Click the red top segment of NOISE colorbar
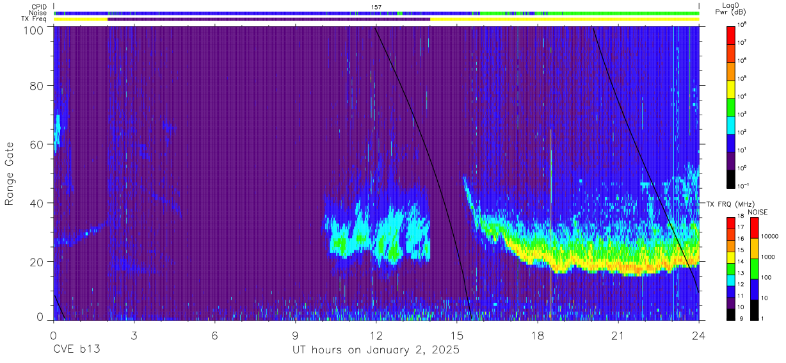Screen dimensions: 786x363 755,228
